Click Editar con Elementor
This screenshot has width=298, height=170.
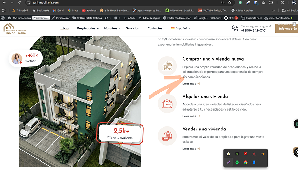click(177, 18)
